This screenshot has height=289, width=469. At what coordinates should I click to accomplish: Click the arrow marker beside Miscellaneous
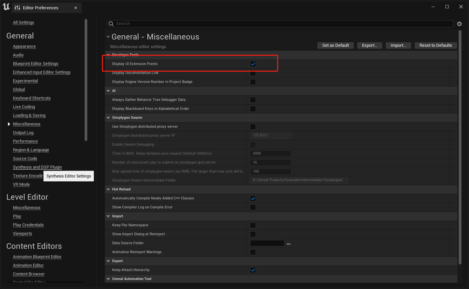tap(9, 124)
